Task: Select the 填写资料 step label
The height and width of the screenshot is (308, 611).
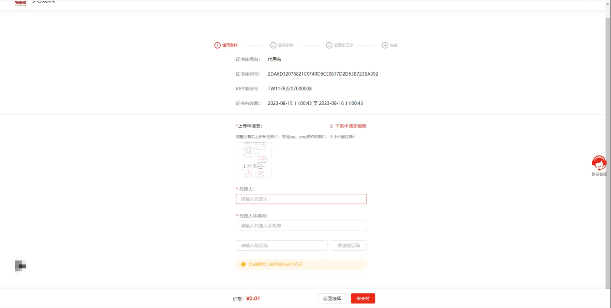Action: (230, 45)
